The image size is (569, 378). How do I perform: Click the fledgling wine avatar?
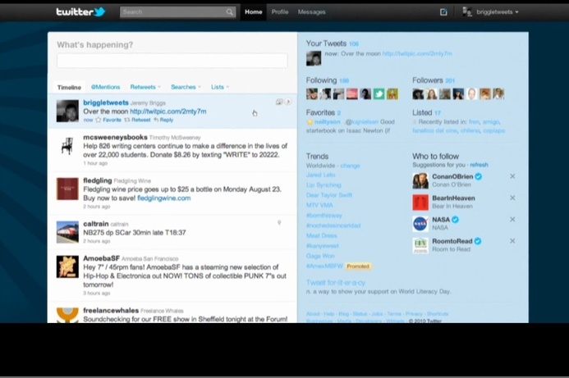(x=67, y=189)
